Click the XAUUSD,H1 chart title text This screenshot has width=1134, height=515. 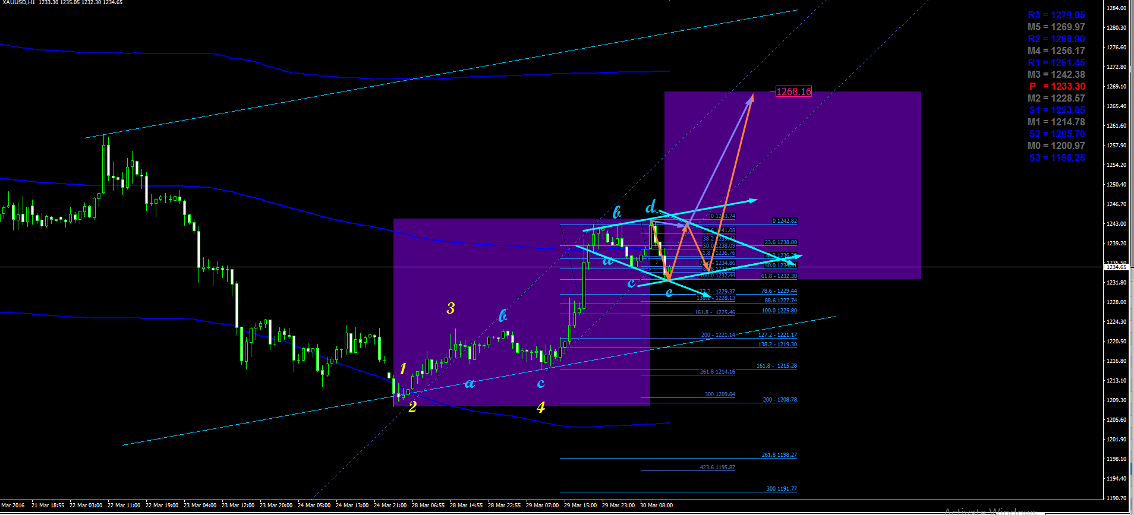click(x=19, y=3)
